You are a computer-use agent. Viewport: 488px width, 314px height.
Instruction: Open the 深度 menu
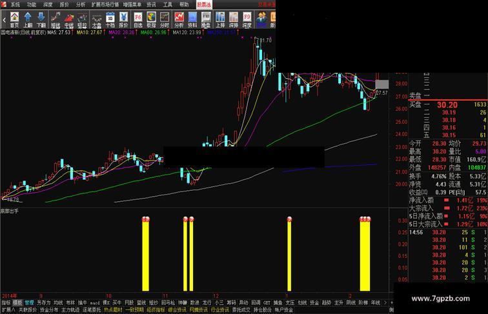[x=48, y=5]
